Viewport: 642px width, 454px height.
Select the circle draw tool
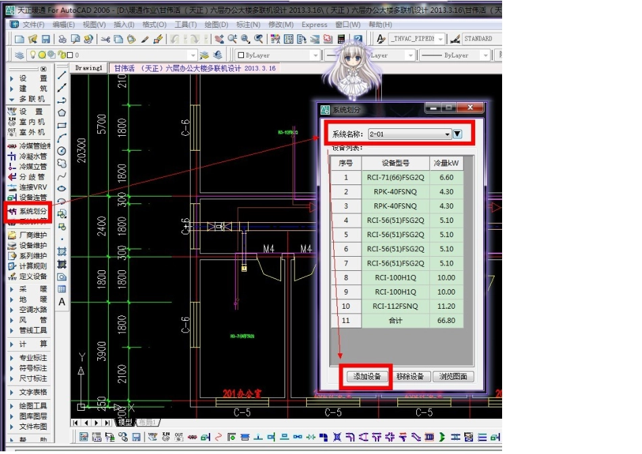[x=62, y=151]
